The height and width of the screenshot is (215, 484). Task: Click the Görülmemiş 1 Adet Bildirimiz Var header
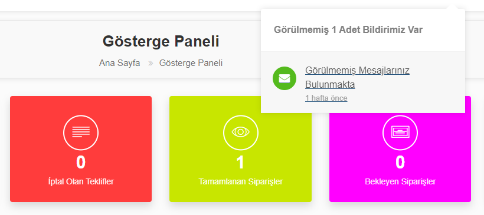pyautogui.click(x=348, y=30)
